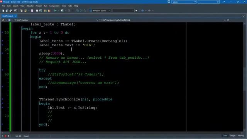Click the Run Until Return debug icon
The width and height of the screenshot is (247, 139).
click(85, 10)
